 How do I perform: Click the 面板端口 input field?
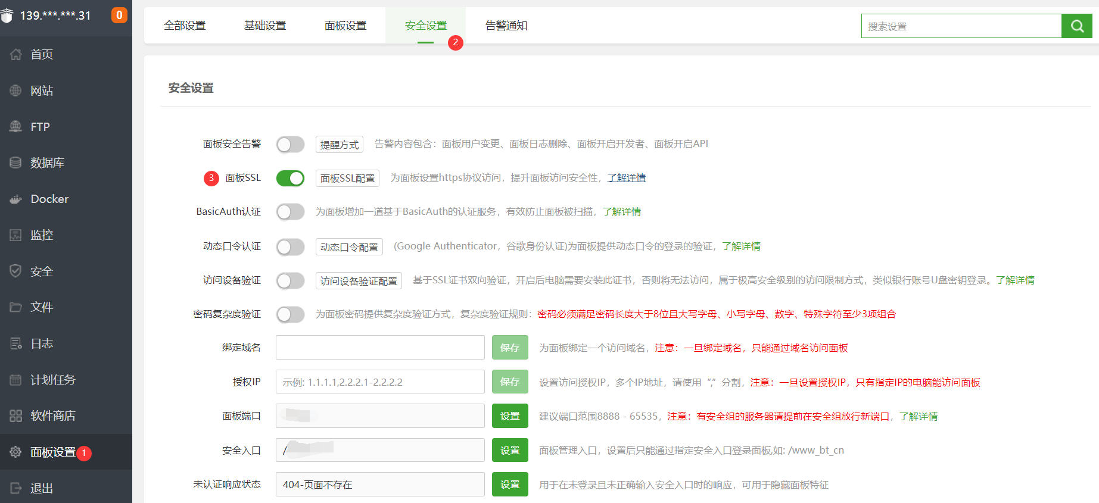(x=380, y=416)
